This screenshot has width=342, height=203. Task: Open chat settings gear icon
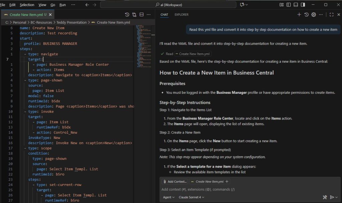[314, 14]
